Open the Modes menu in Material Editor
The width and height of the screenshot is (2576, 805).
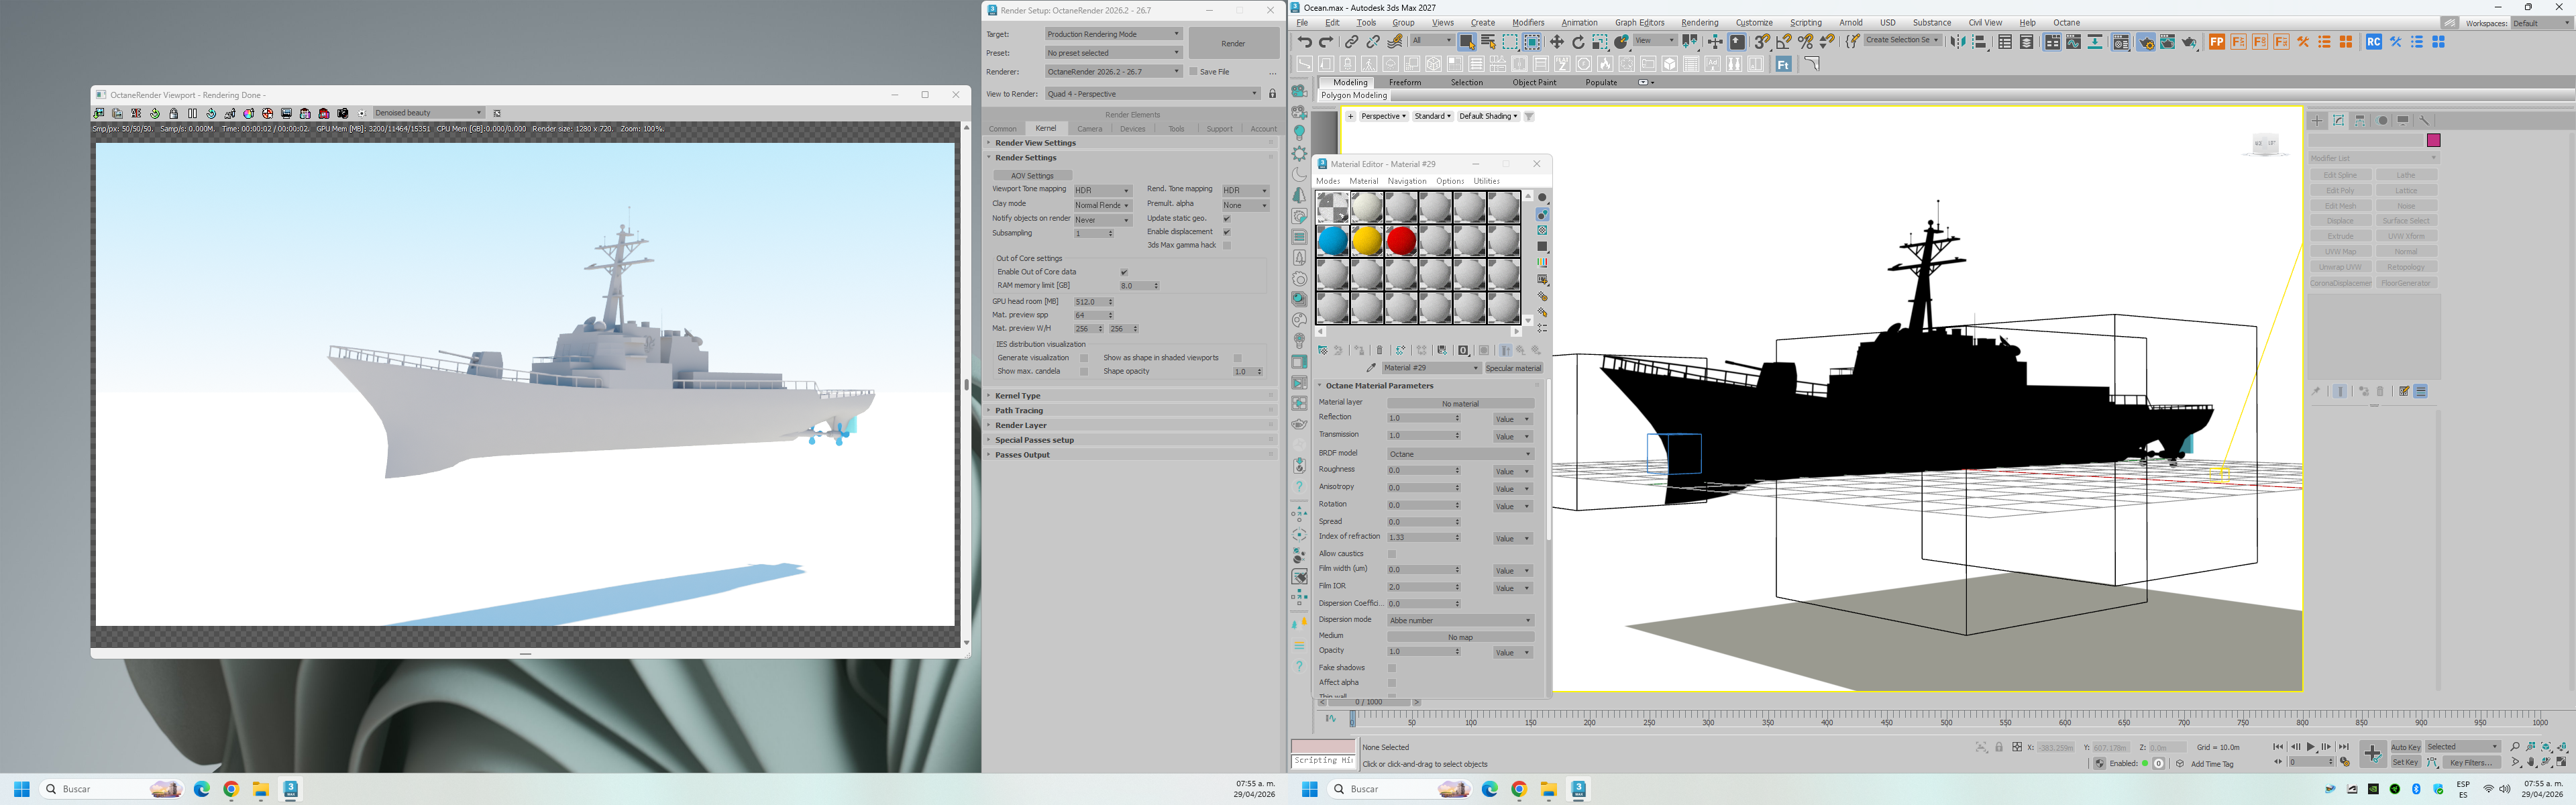1328,181
